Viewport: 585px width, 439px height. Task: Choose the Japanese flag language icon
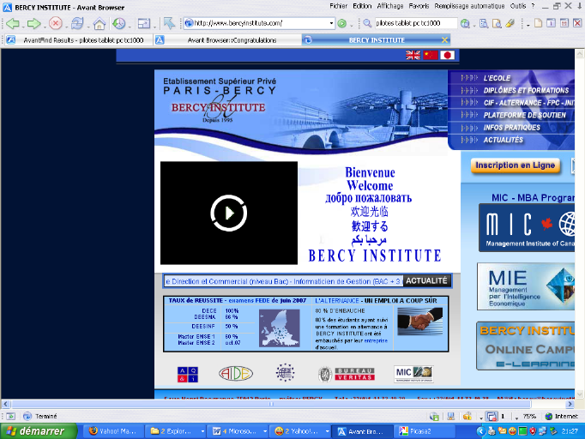pos(447,55)
